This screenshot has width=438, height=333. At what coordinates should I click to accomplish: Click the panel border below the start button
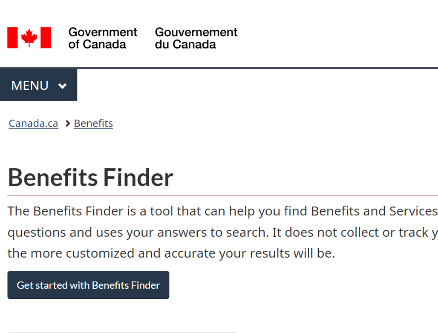point(122,332)
